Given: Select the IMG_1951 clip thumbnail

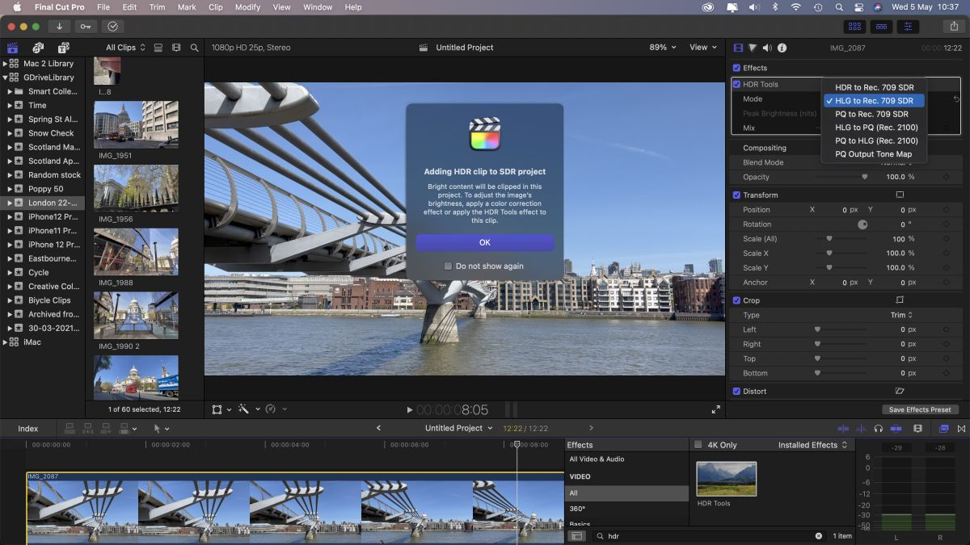Looking at the screenshot, I should tap(136, 124).
